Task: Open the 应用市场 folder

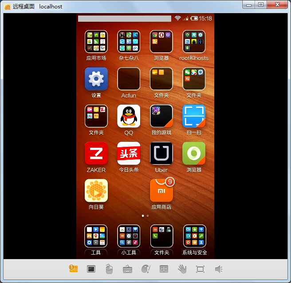Action: tap(96, 42)
